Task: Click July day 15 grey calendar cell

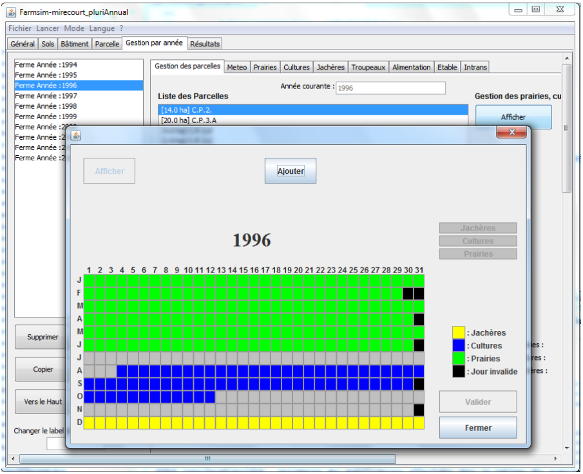Action: tap(243, 358)
